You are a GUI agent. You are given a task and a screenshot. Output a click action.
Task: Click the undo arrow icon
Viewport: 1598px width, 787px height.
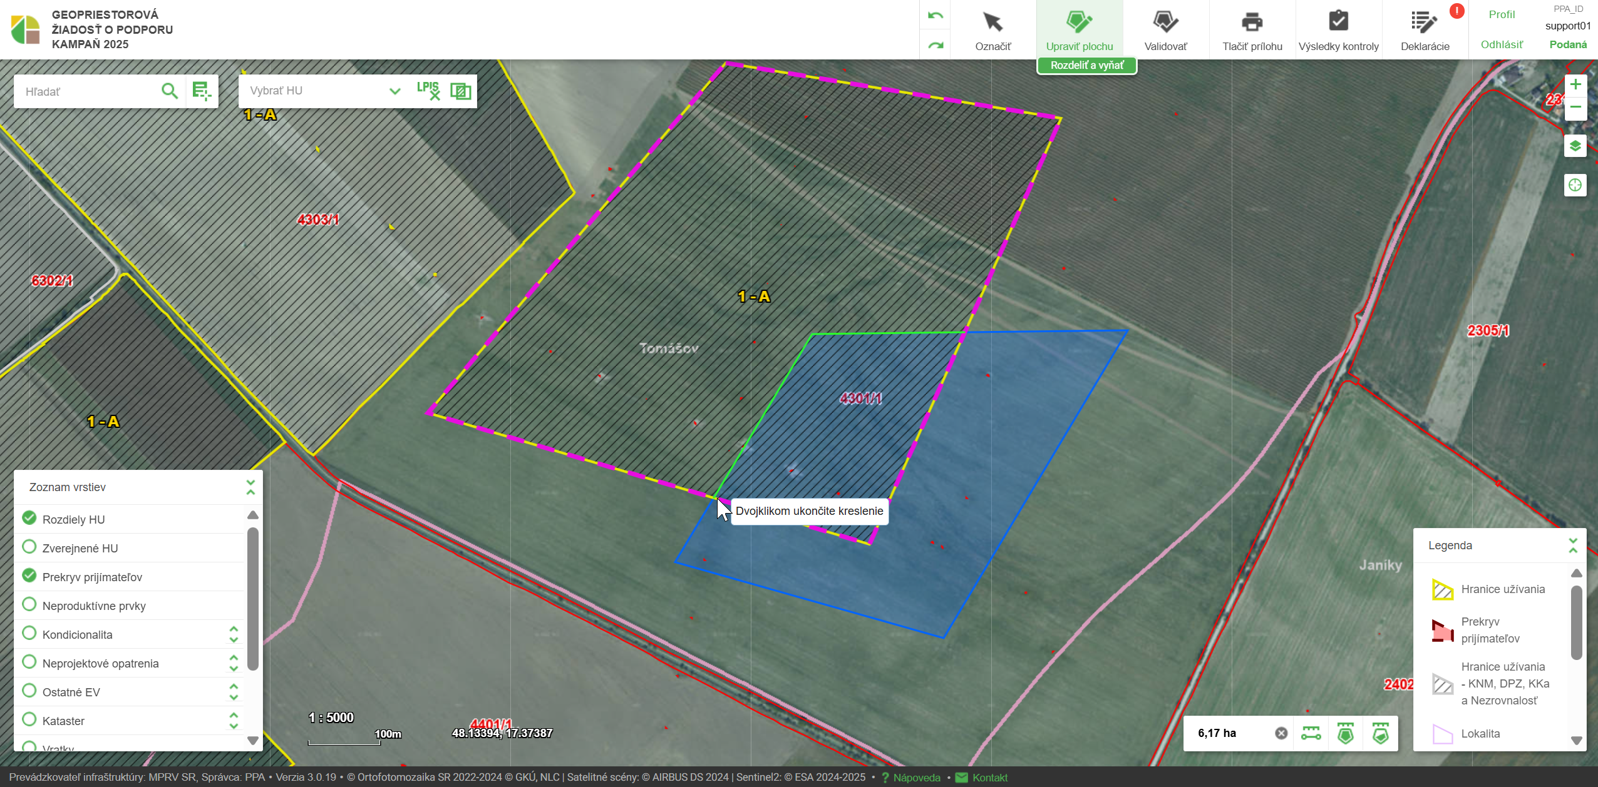(x=935, y=16)
